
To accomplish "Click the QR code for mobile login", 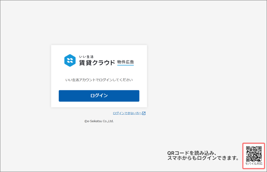I will [254, 154].
